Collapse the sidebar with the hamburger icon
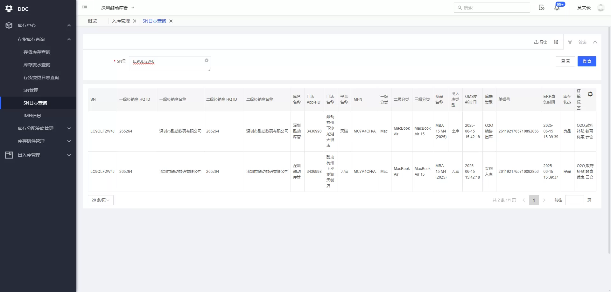611x292 pixels. [x=85, y=7]
